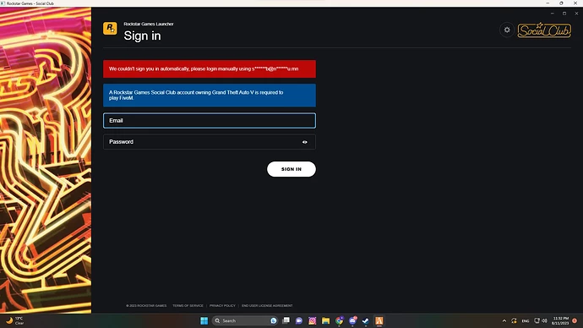Open the clock and date panel

[560, 320]
